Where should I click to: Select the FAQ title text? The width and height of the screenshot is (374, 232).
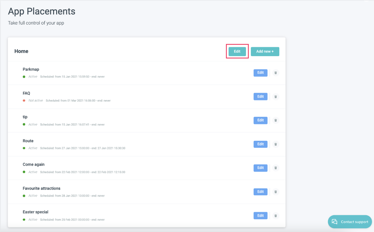pos(26,93)
